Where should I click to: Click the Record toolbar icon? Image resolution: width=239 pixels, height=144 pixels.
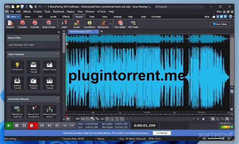coord(10,24)
